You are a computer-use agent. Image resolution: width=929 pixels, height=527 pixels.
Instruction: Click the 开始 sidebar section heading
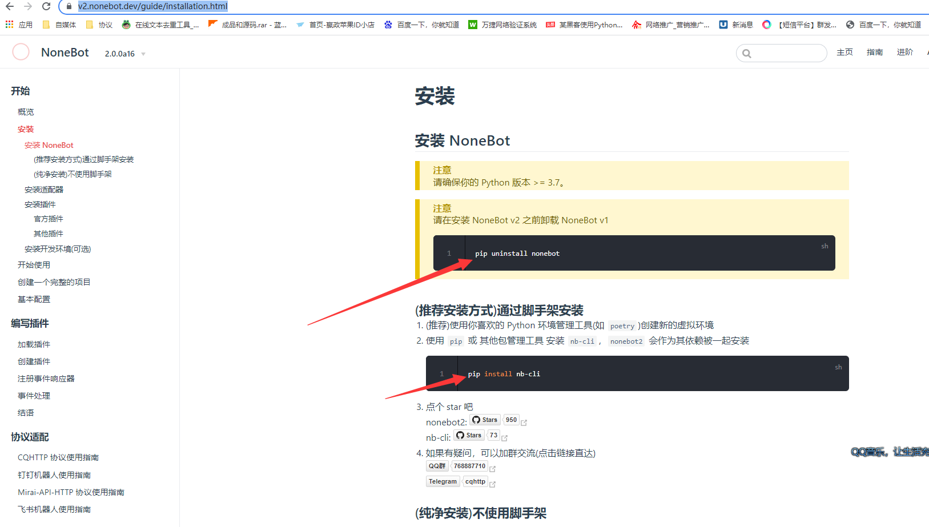[x=21, y=91]
